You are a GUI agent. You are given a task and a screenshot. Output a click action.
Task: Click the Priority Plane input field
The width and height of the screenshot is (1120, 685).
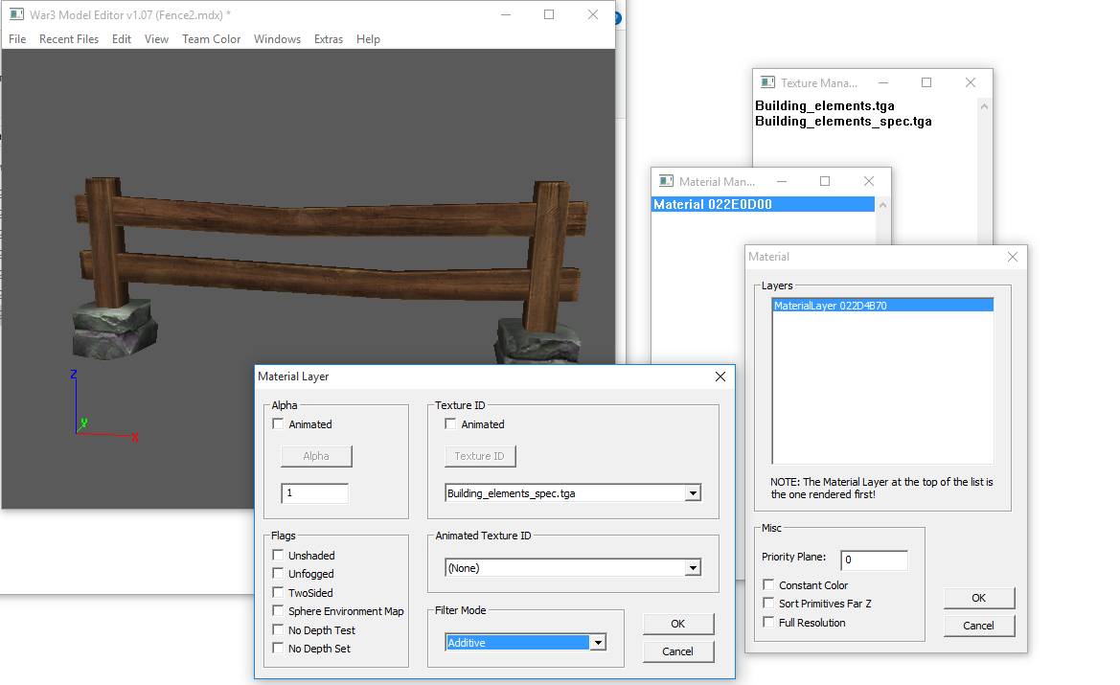[x=875, y=560]
